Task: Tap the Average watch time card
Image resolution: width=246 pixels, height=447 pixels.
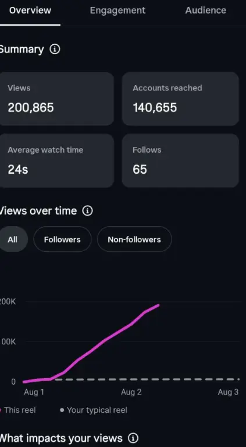Action: [x=56, y=160]
